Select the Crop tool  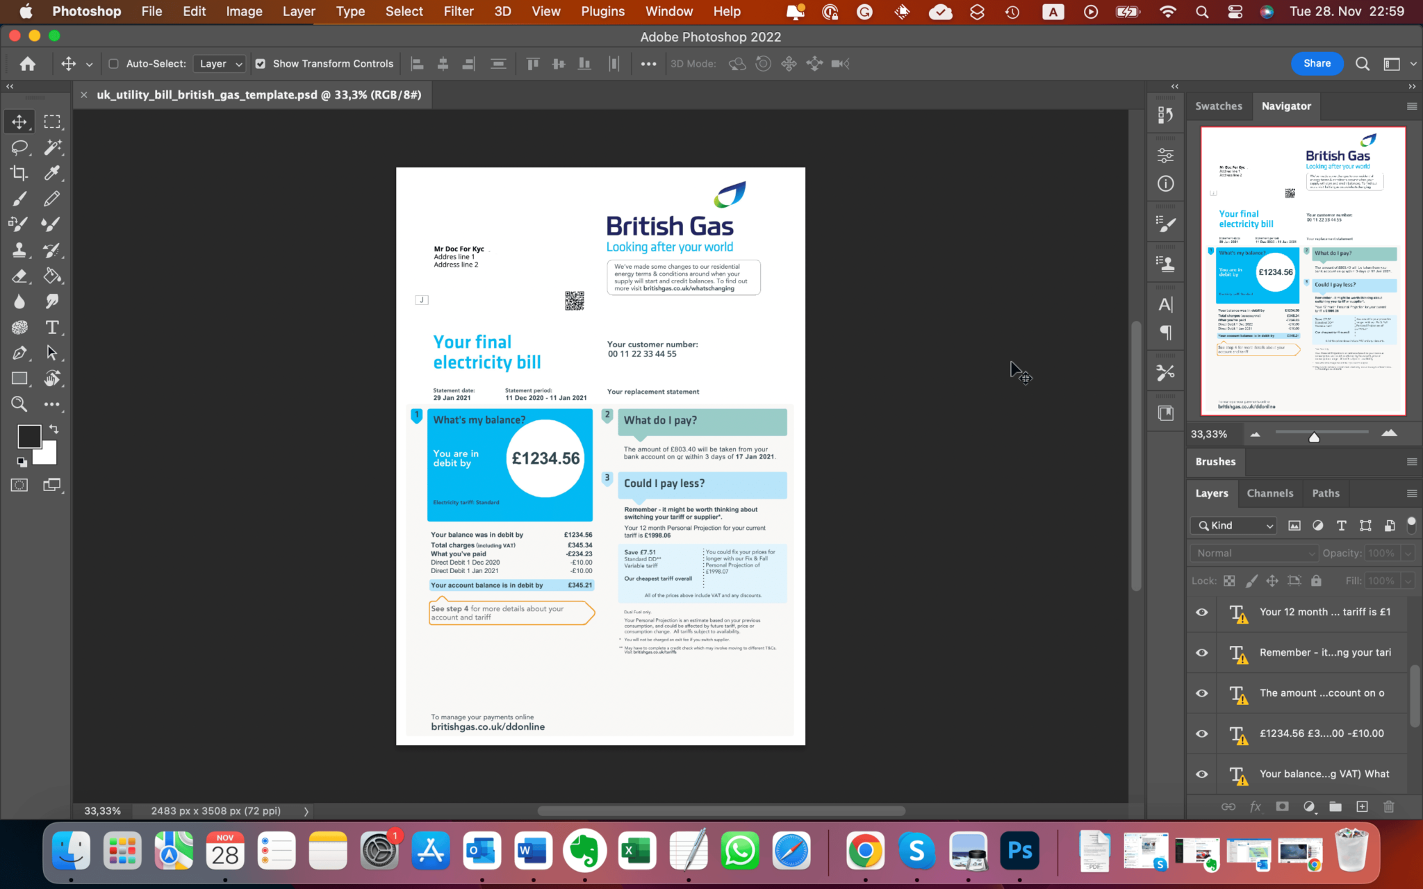(19, 173)
